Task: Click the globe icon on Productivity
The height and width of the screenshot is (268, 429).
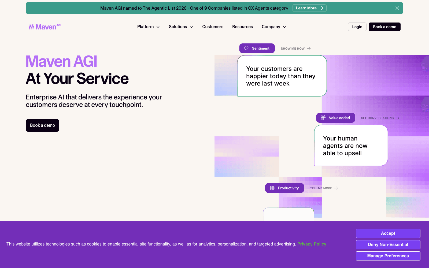Action: [x=272, y=188]
